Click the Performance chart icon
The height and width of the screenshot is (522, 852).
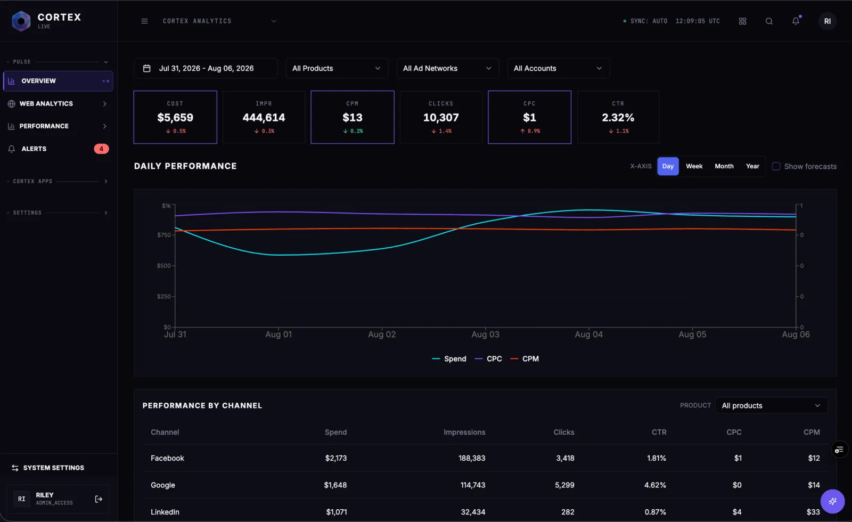coord(11,126)
